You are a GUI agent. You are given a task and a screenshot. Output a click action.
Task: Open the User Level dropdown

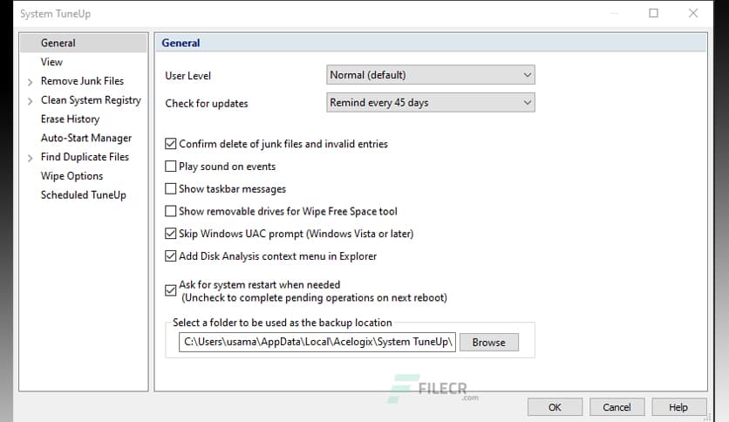point(431,75)
